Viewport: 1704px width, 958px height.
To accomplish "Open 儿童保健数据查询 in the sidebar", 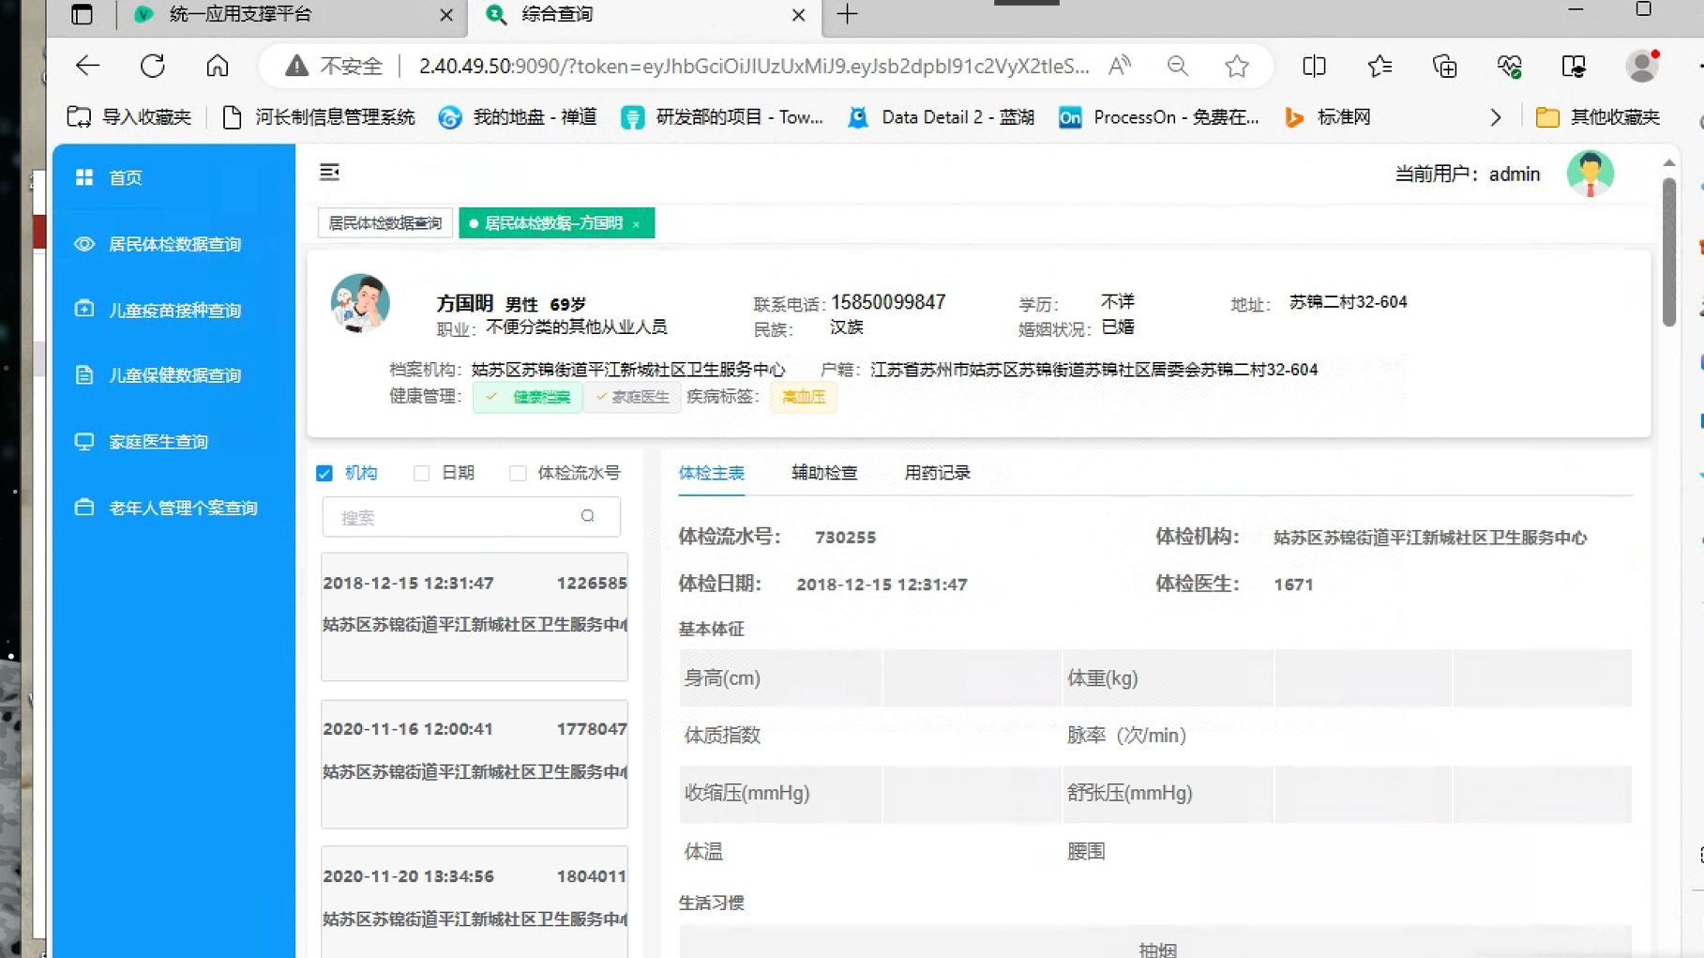I will point(173,375).
